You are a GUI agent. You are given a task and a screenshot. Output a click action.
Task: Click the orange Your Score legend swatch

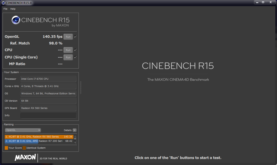[6, 148]
